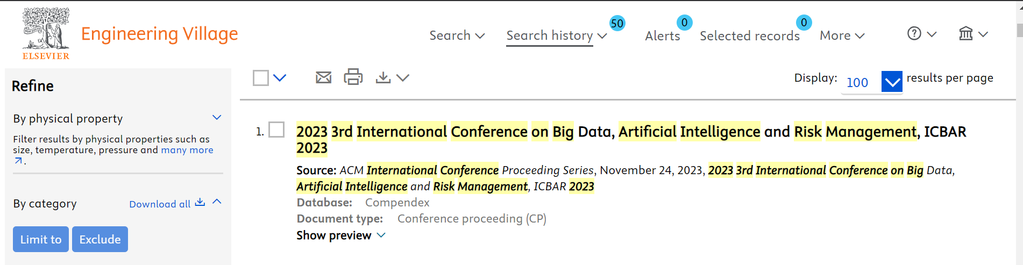Click the Limit to button
Screen dimensions: 1023x265
pos(41,239)
